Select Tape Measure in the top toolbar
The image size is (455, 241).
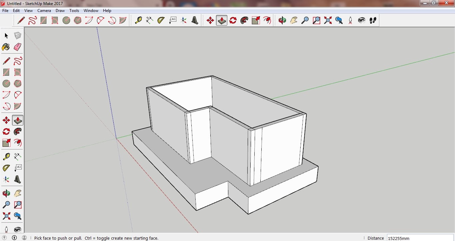[138, 20]
